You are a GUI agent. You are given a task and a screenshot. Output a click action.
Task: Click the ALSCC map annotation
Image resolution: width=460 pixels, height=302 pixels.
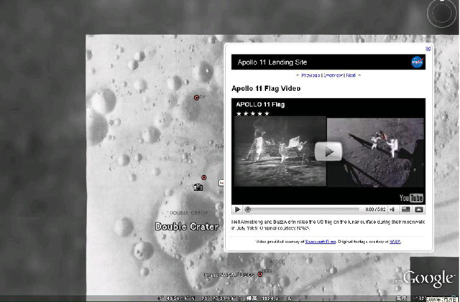tap(277, 262)
